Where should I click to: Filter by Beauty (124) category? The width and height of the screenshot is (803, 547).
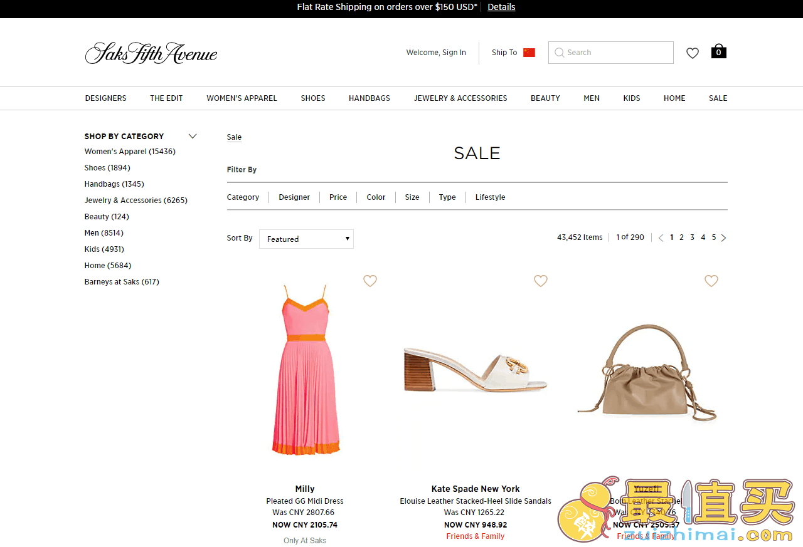click(x=107, y=217)
